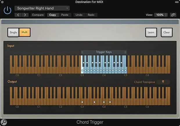This screenshot has width=180, height=126.
Task: Open the View 100% size dropdown
Action: [x=161, y=15]
